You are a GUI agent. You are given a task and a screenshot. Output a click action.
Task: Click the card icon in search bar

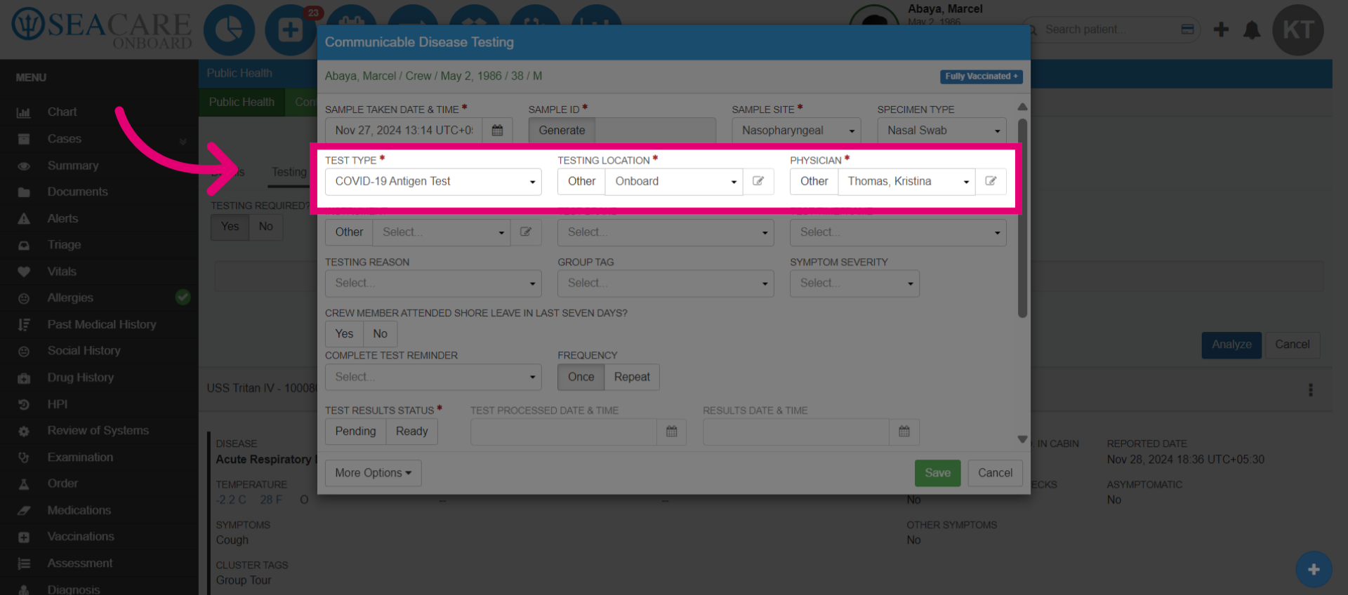(1187, 29)
